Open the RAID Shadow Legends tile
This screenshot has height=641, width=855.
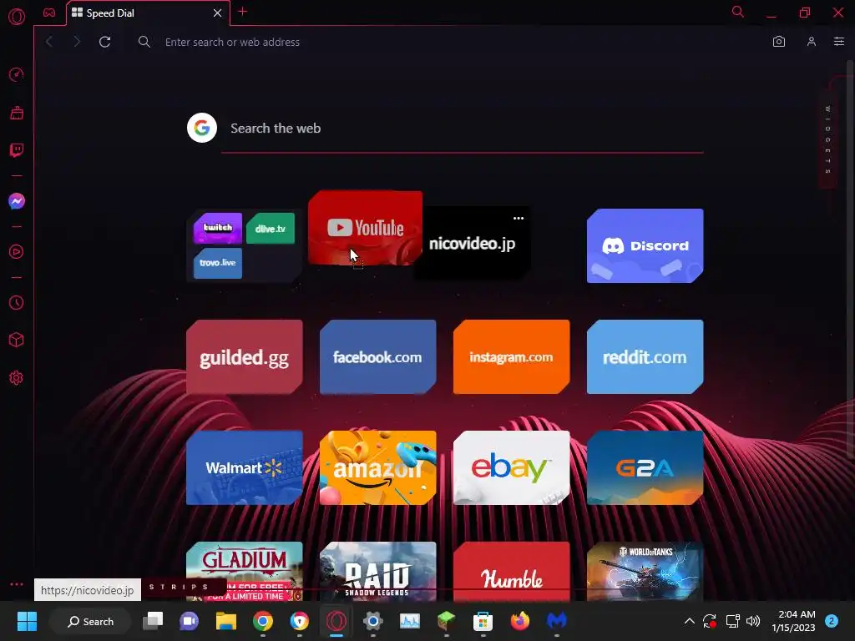(x=378, y=571)
